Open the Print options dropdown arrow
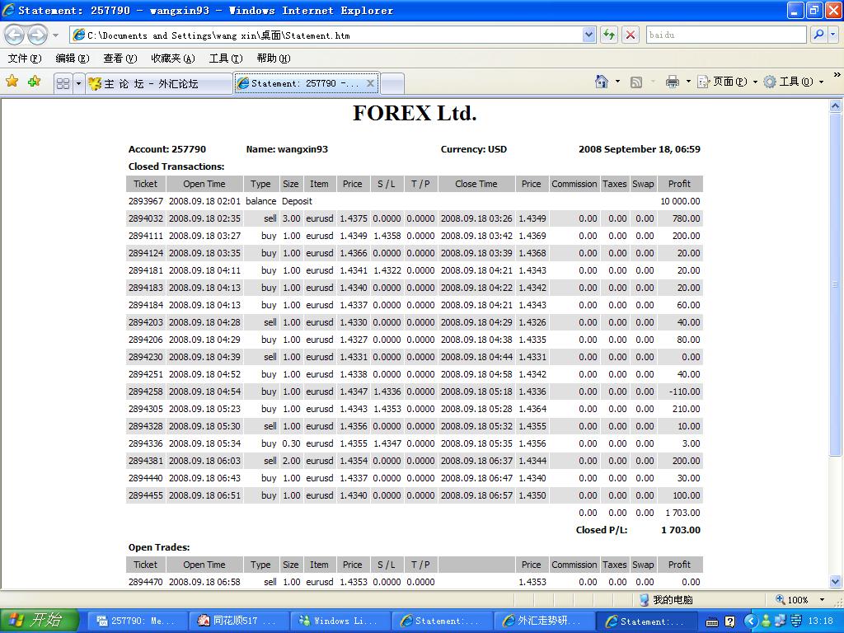The height and width of the screenshot is (633, 844). (x=688, y=82)
